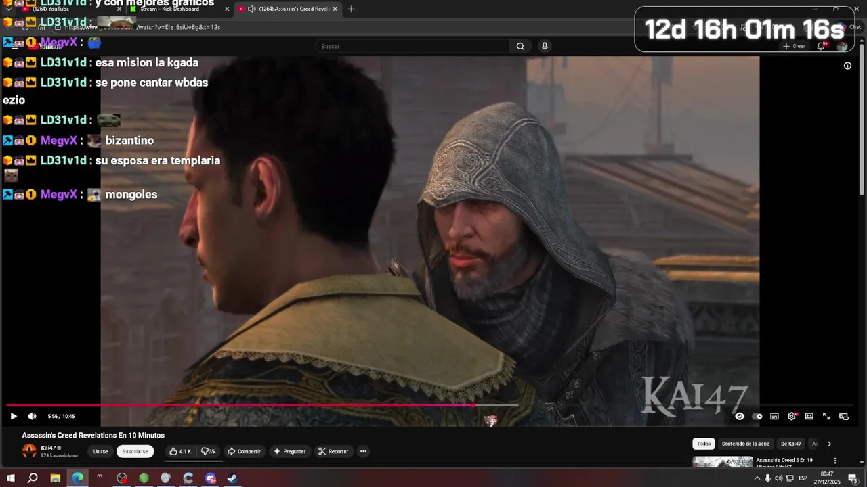
Task: Open the Windows notification center
Action: [852, 478]
